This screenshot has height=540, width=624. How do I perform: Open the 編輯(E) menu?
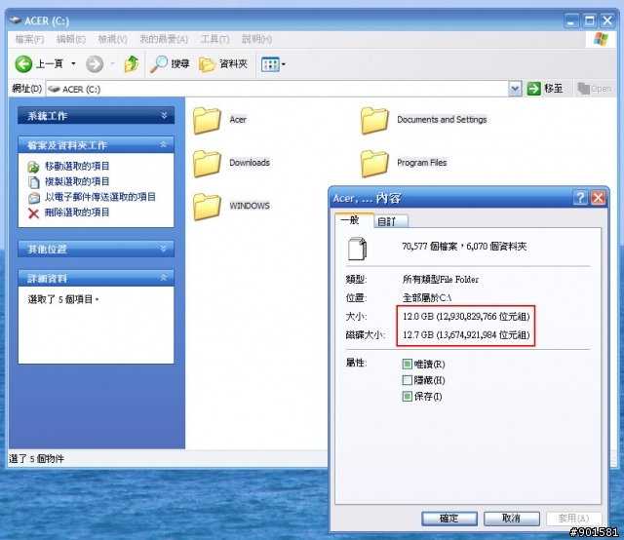[x=71, y=39]
